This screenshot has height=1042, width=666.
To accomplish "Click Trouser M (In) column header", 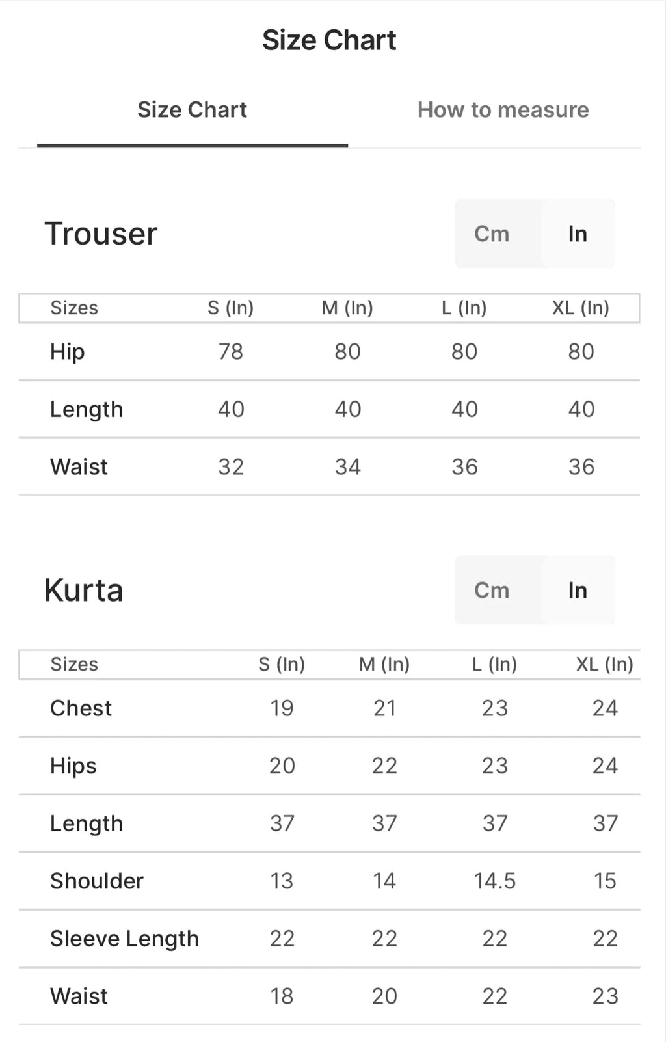I will tap(347, 308).
